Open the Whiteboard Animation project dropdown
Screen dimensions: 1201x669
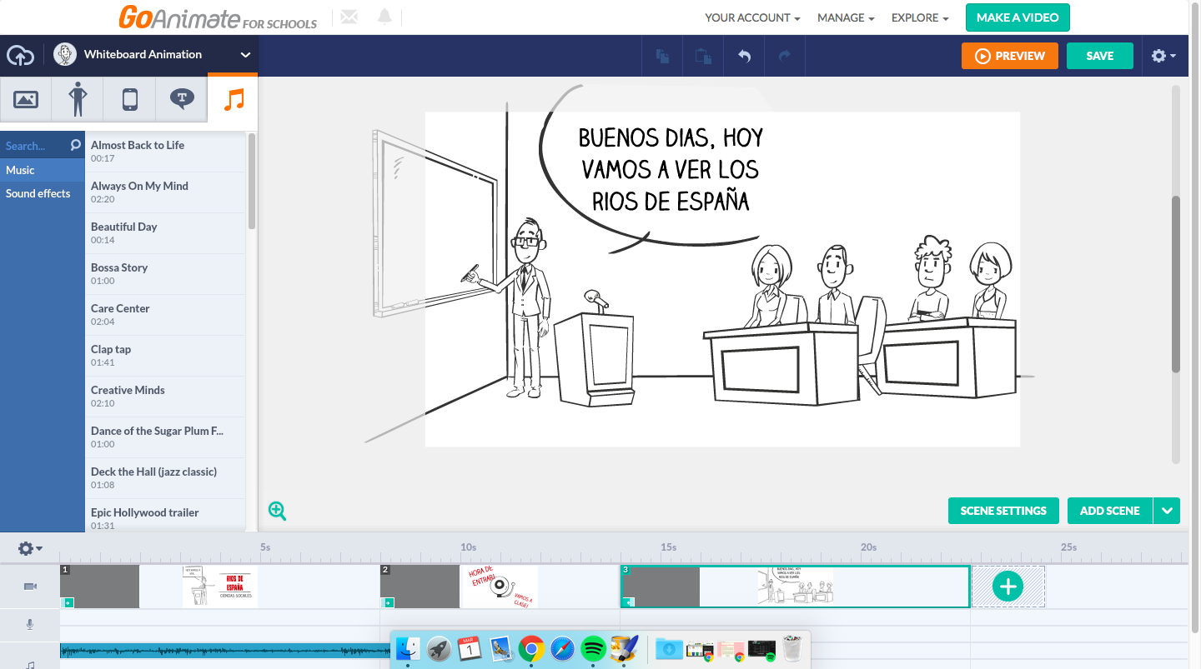tap(244, 55)
